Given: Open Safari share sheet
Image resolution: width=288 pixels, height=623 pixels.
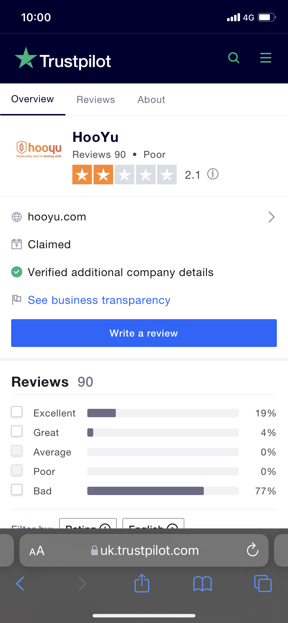Looking at the screenshot, I should (142, 583).
